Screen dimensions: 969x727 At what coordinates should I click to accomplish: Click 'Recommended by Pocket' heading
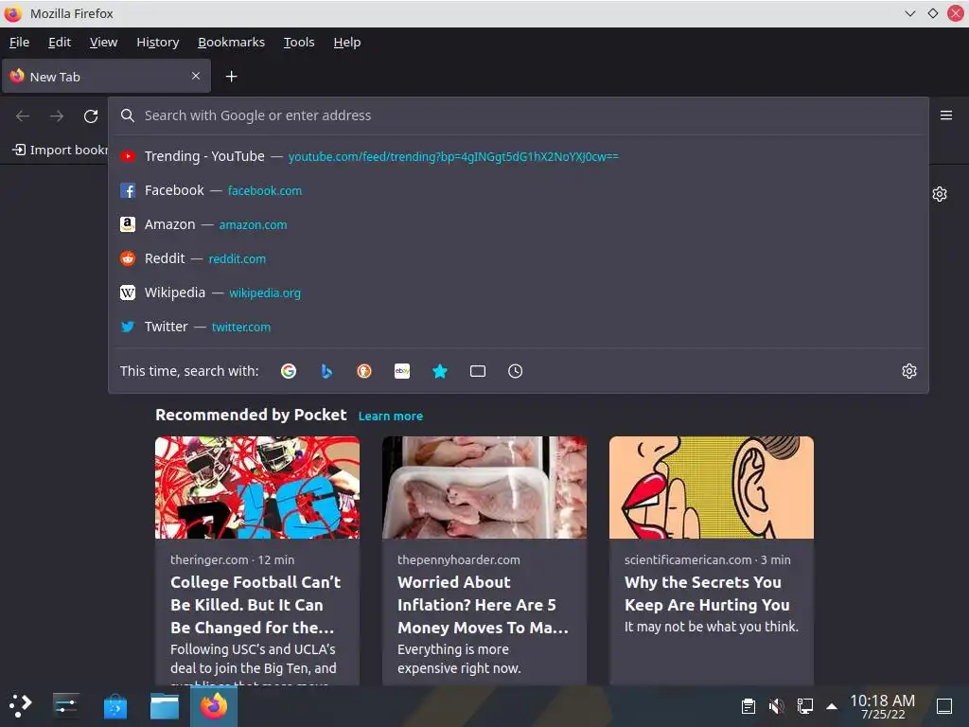click(x=251, y=415)
